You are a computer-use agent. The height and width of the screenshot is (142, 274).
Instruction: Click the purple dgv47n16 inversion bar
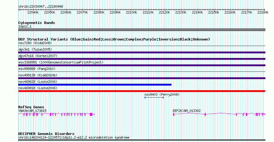(142, 59)
